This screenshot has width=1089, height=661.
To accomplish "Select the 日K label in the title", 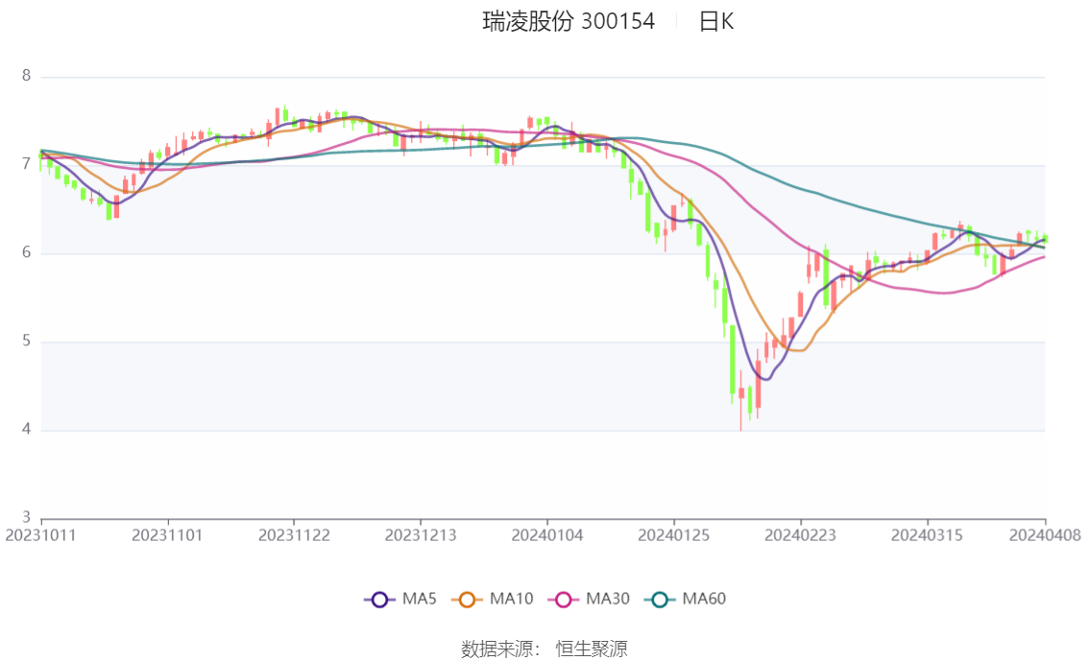I will [715, 22].
